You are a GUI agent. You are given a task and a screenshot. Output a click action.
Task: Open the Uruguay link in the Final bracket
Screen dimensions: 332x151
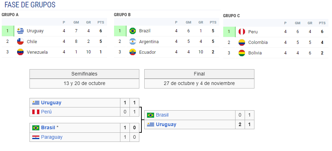coord(166,124)
